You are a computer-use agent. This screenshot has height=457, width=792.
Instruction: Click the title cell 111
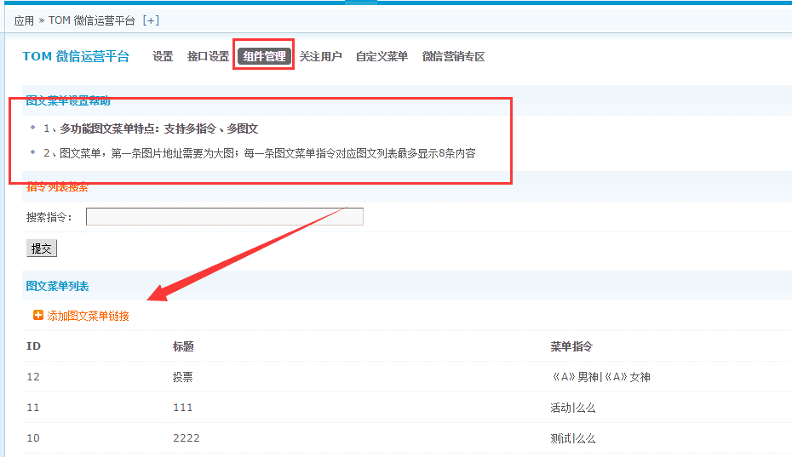coord(183,408)
